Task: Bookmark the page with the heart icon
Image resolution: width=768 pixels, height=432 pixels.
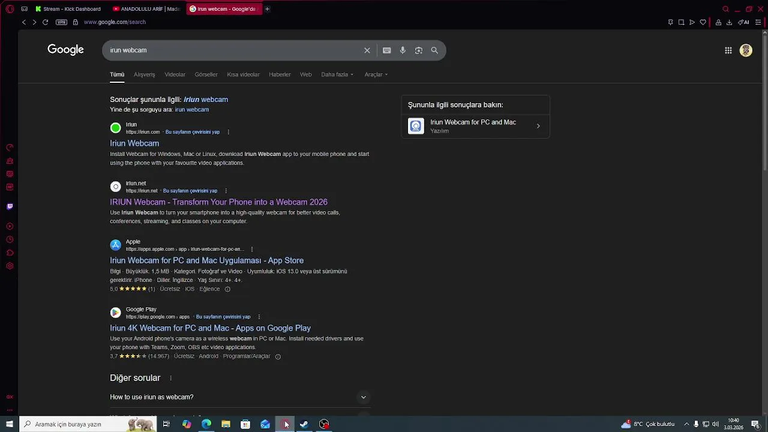Action: pos(703,22)
